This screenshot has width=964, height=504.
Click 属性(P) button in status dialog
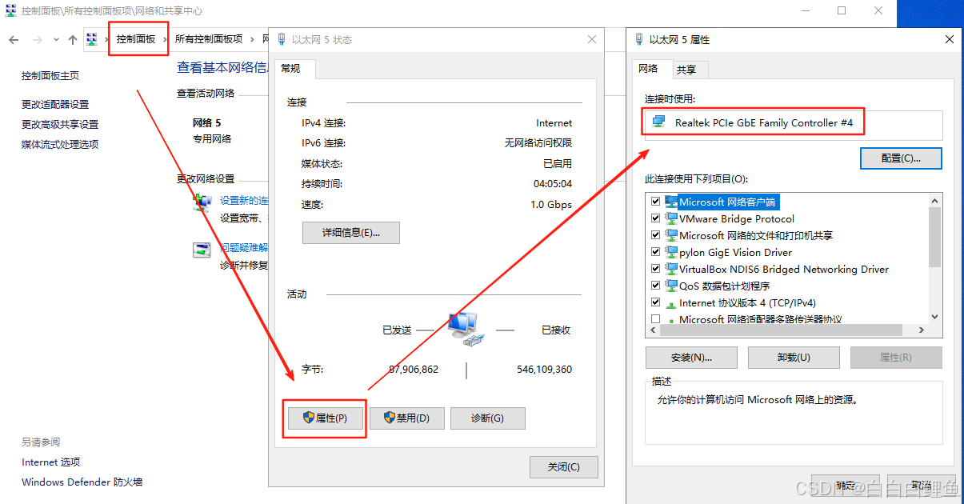pos(324,418)
